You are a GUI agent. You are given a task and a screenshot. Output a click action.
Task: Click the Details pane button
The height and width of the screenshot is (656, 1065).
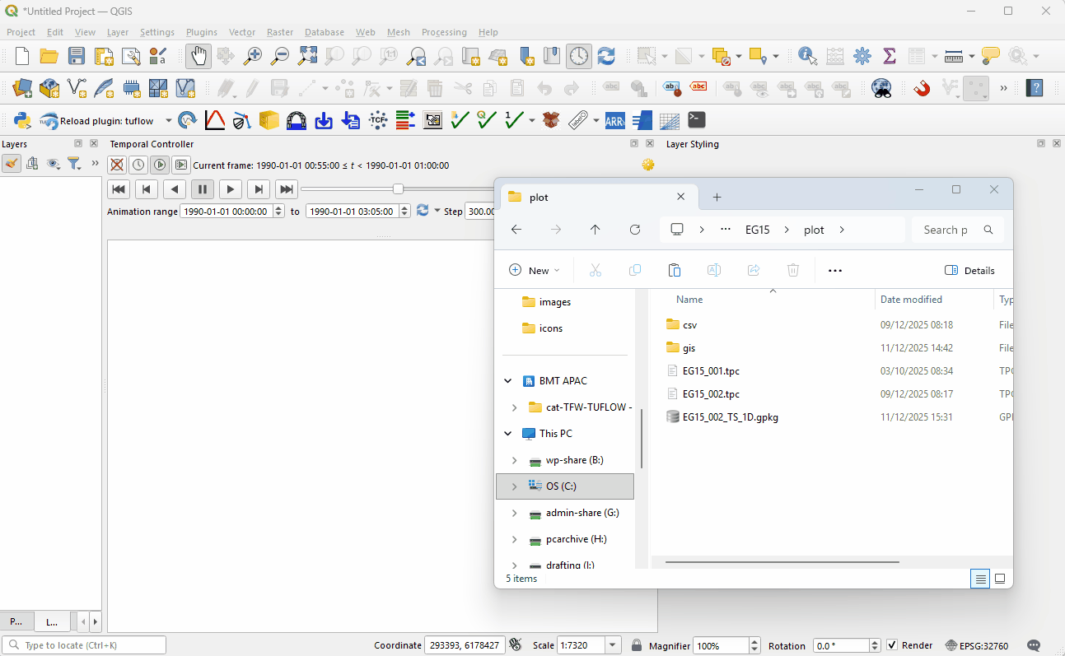969,270
